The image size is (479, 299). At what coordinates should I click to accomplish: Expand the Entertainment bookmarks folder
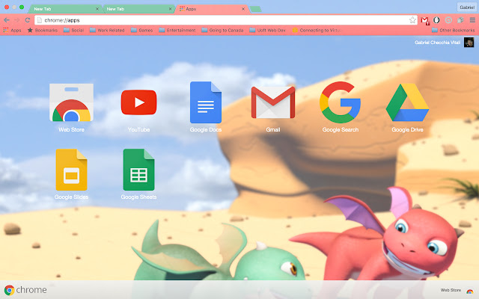click(177, 30)
